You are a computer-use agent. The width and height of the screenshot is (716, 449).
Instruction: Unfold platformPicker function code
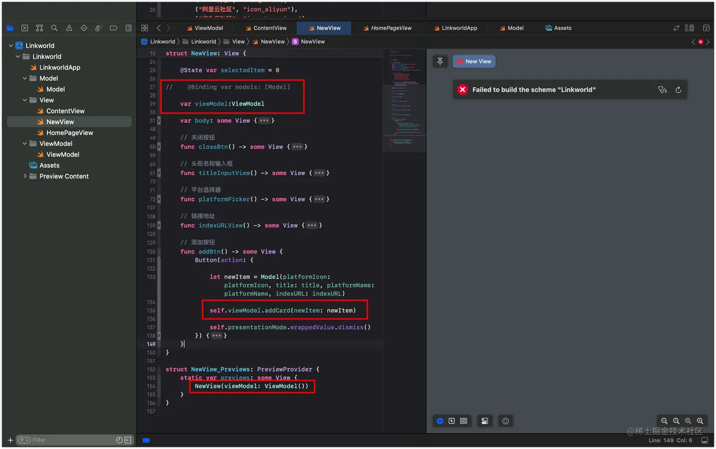(319, 199)
